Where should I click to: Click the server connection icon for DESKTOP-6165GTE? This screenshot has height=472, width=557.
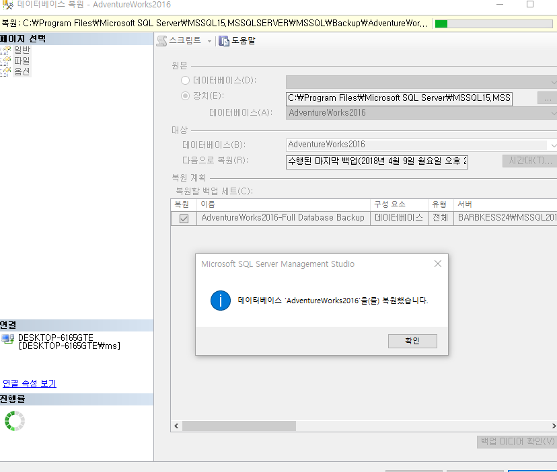tap(8, 339)
